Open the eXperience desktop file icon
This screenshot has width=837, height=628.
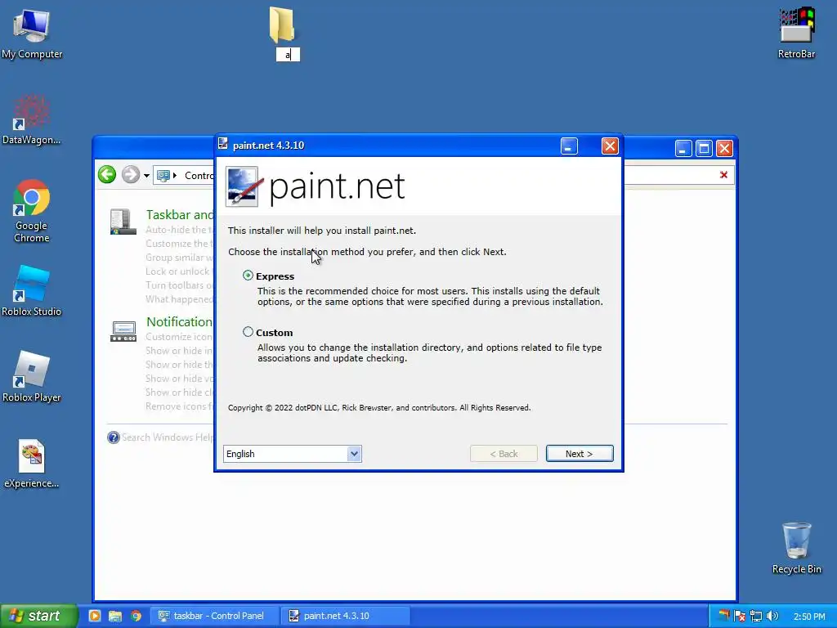pyautogui.click(x=32, y=463)
